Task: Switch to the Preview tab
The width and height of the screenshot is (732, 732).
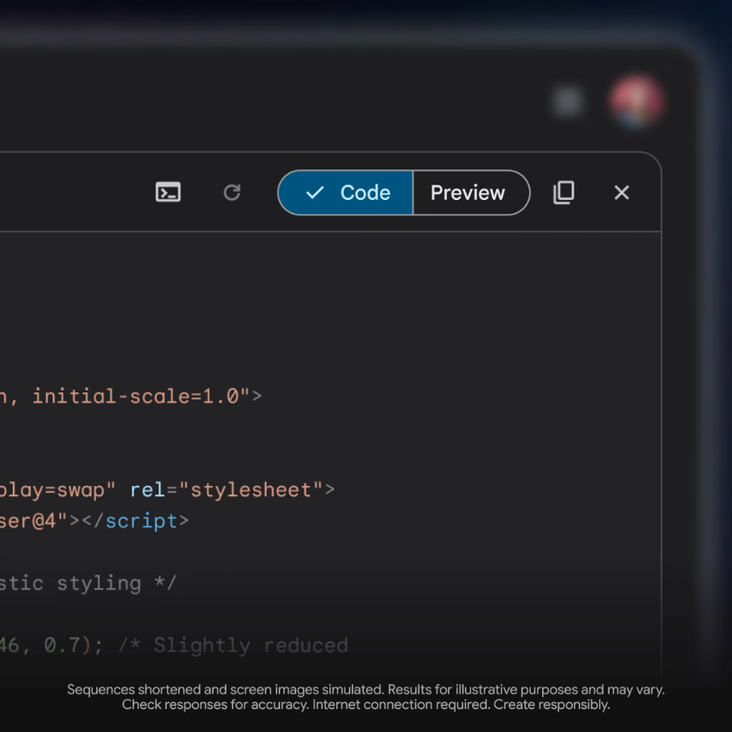Action: pyautogui.click(x=472, y=192)
